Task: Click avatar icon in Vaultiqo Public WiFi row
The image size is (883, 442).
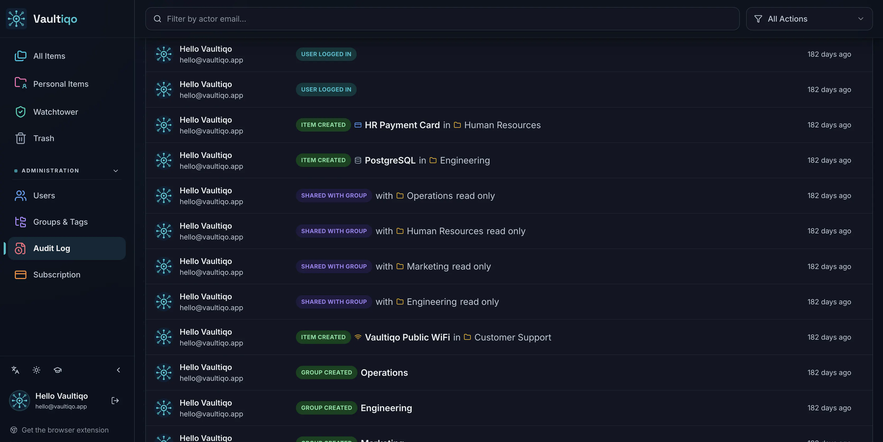Action: click(x=164, y=337)
